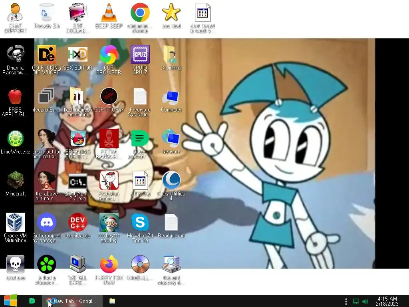The height and width of the screenshot is (307, 409).
Task: Run the 2PACALY 2.3.exe console icon
Action: coord(78,186)
